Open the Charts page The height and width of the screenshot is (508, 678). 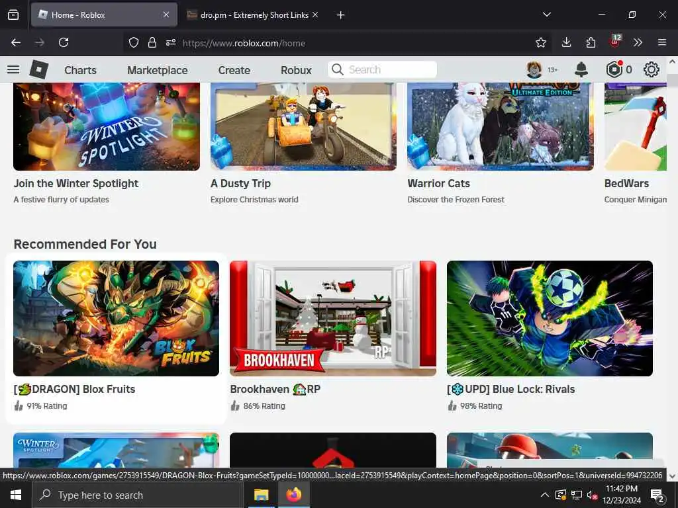click(x=80, y=70)
